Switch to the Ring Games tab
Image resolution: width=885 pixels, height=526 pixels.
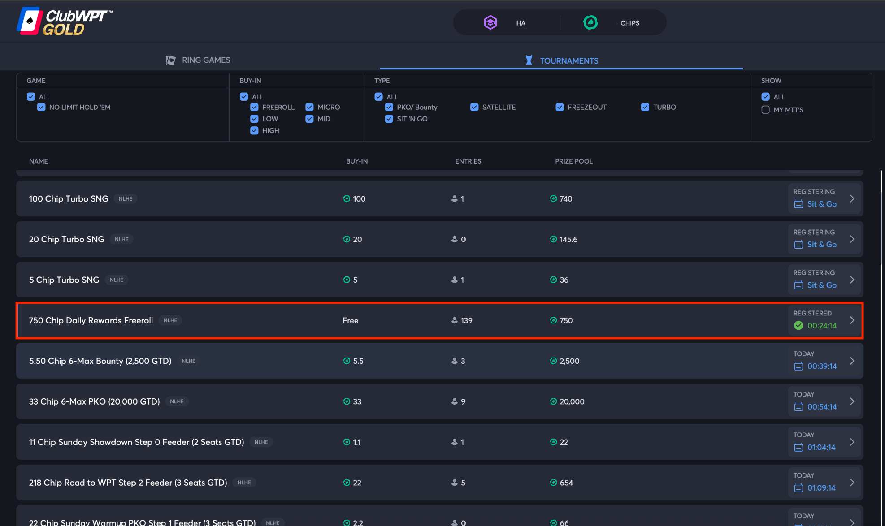pos(206,60)
